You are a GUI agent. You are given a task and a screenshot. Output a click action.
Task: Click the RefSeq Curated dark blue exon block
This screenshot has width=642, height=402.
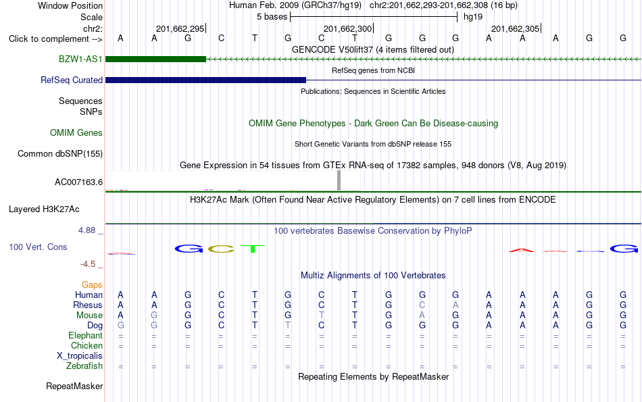coord(205,80)
